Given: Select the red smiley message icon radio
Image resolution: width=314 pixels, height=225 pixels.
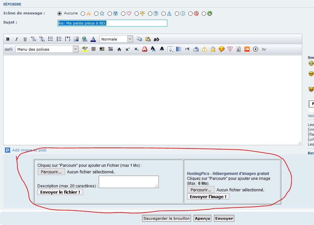Looking at the screenshot, I should pyautogui.click(x=190, y=14).
